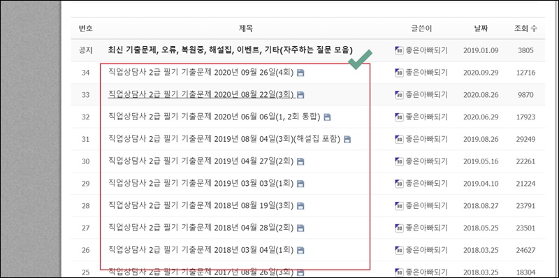Click the author level icon on row 31
559x278 pixels.
(399, 139)
